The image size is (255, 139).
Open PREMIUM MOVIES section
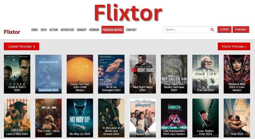coord(112,30)
